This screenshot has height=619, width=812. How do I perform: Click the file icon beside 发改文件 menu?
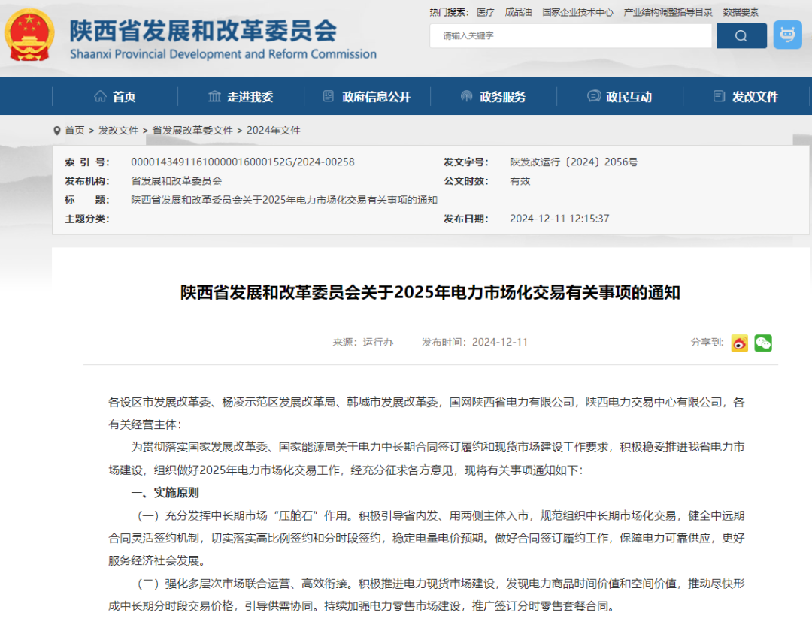719,96
